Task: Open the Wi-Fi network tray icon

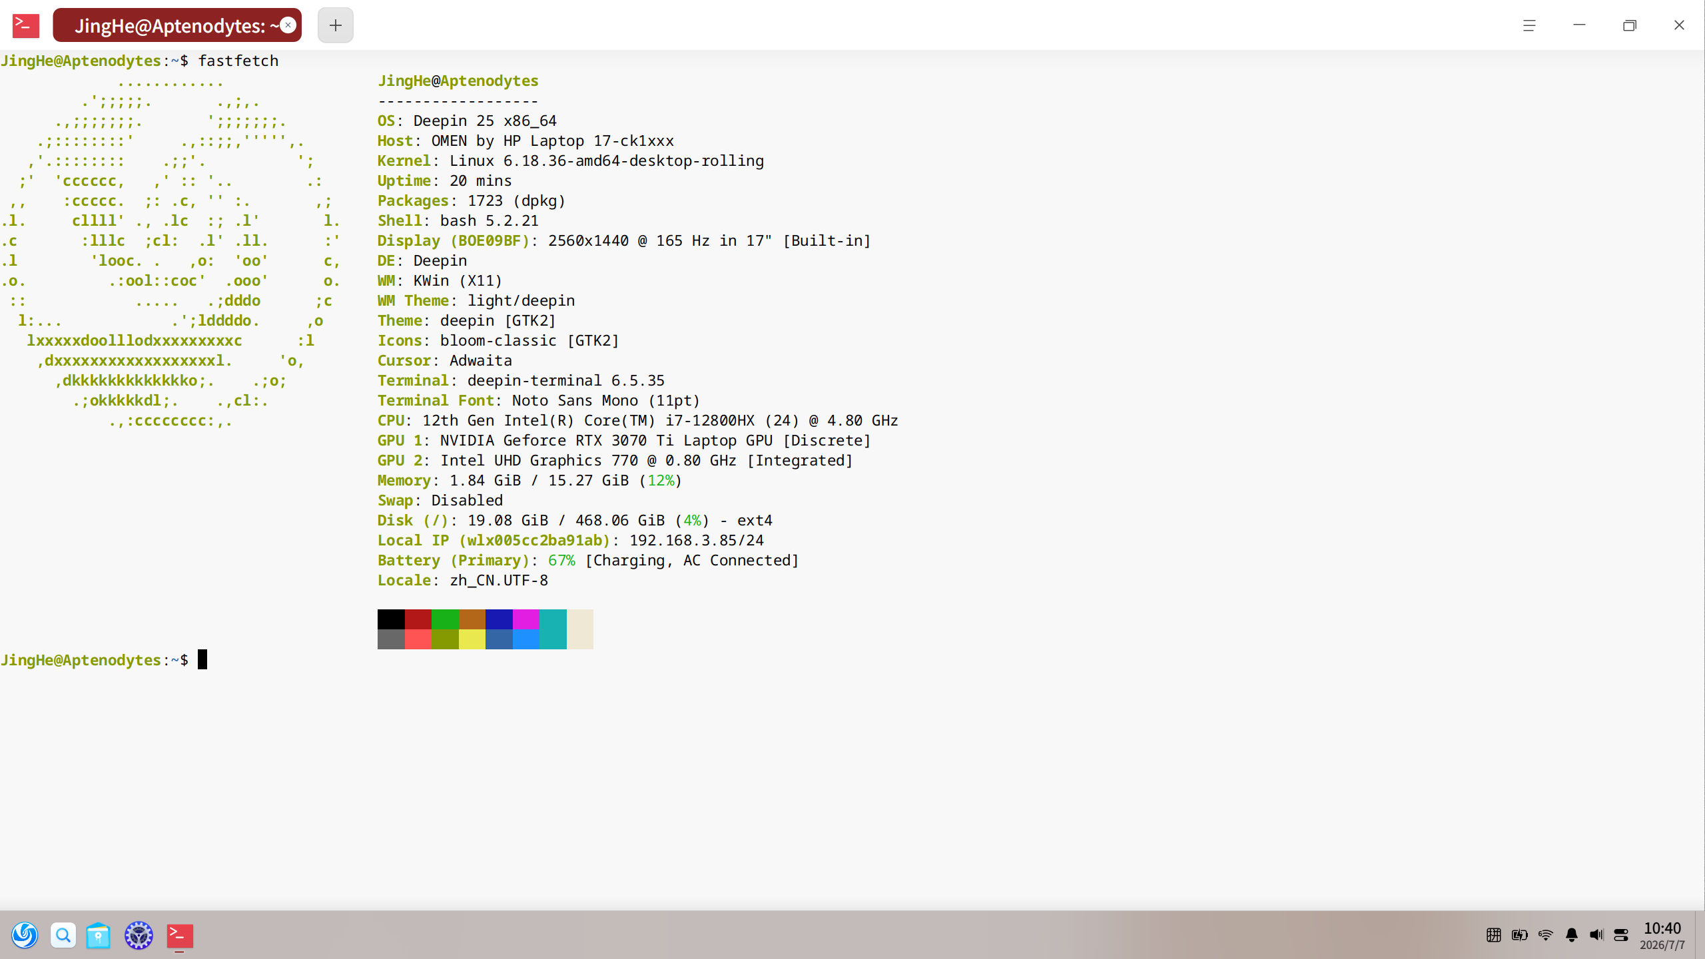Action: click(1546, 935)
